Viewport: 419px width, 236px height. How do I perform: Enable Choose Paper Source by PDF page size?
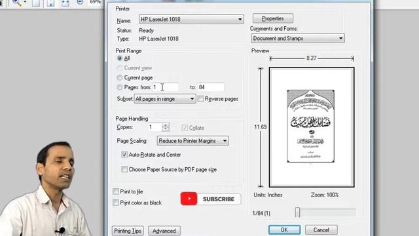tap(124, 169)
